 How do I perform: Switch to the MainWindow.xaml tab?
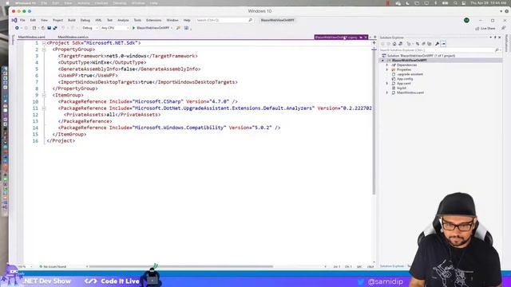(x=32, y=37)
